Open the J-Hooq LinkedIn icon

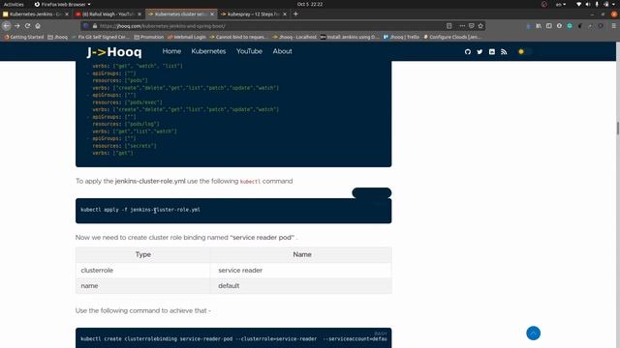492,51
